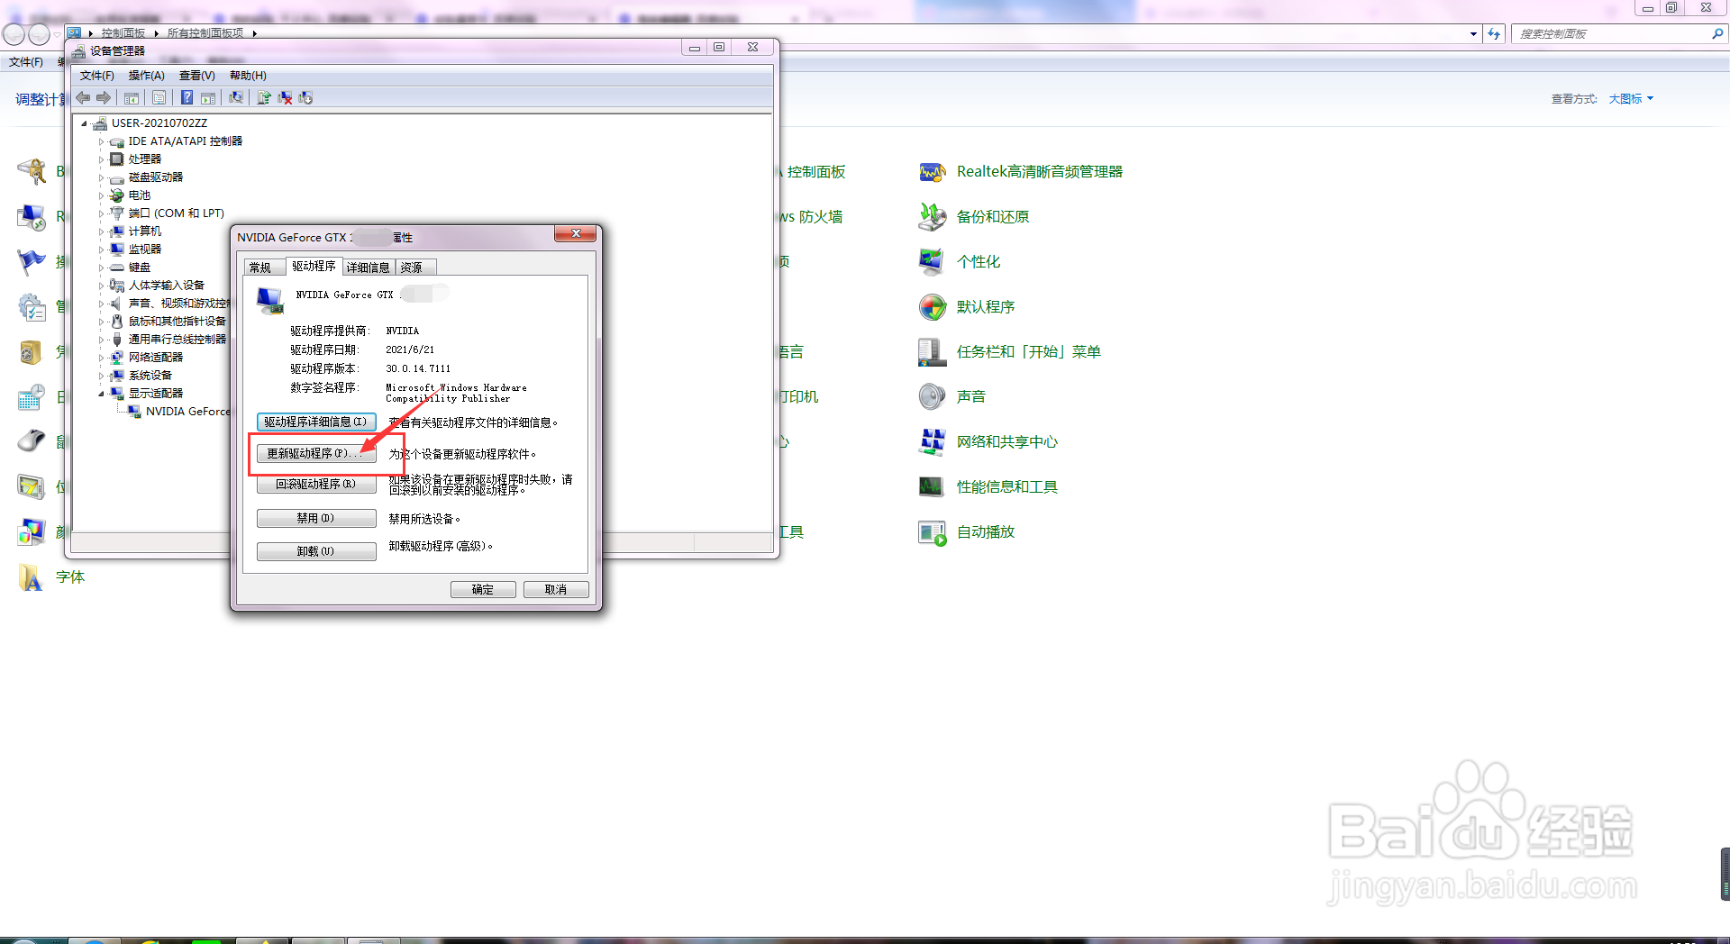This screenshot has width=1730, height=944.
Task: Expand the Batteries (电池) node
Action: tap(101, 195)
